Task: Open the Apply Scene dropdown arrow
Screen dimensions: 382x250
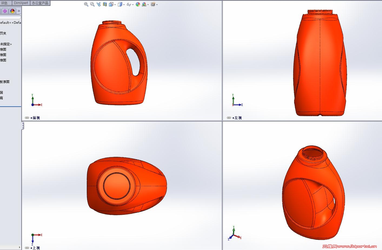Action: (148, 5)
